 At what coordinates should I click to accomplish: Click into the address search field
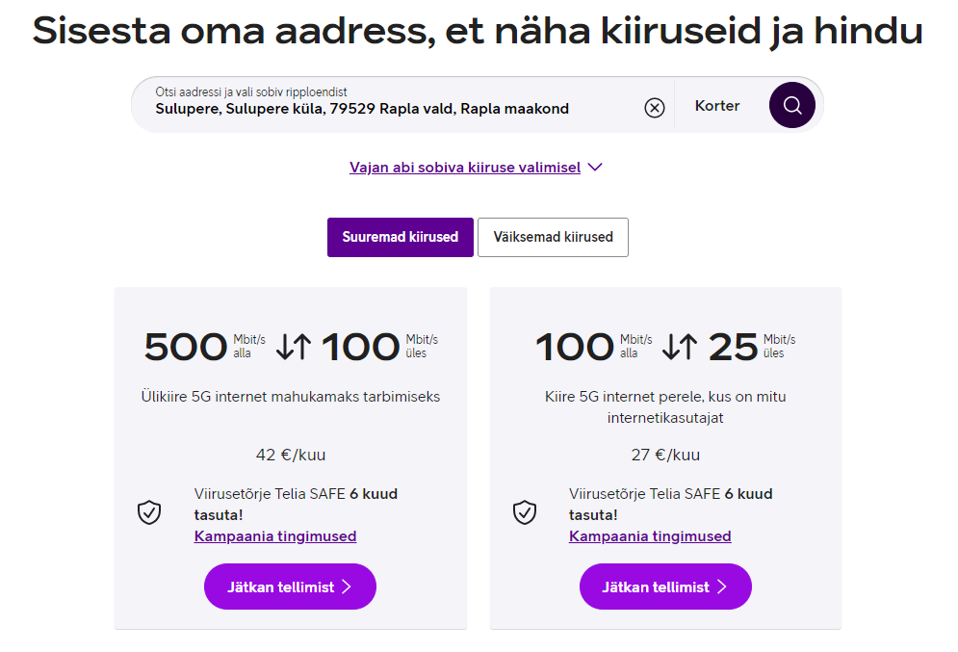[391, 104]
